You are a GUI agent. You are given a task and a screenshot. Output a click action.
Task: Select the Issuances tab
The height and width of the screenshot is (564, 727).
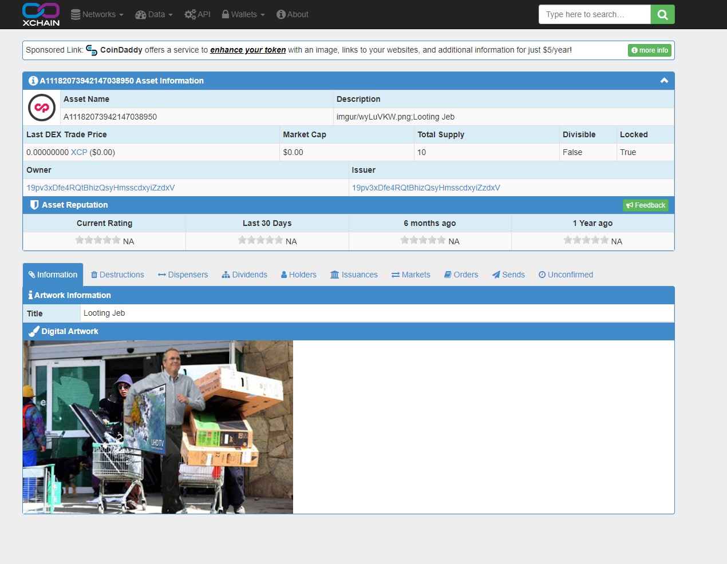tap(354, 275)
